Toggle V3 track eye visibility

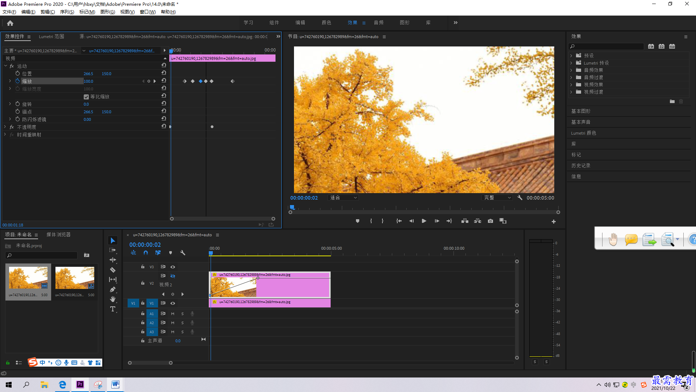tap(173, 267)
